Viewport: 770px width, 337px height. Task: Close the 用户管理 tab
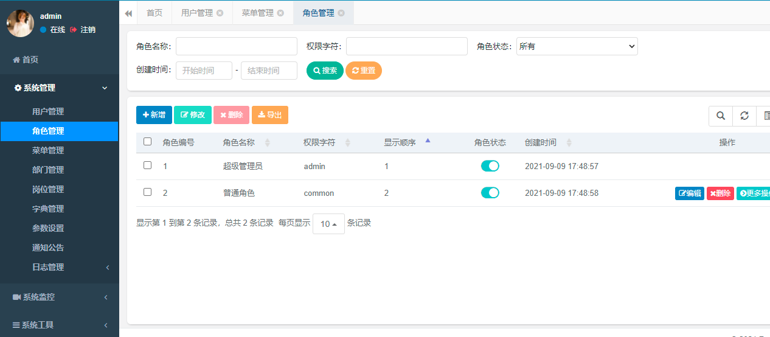click(x=220, y=13)
